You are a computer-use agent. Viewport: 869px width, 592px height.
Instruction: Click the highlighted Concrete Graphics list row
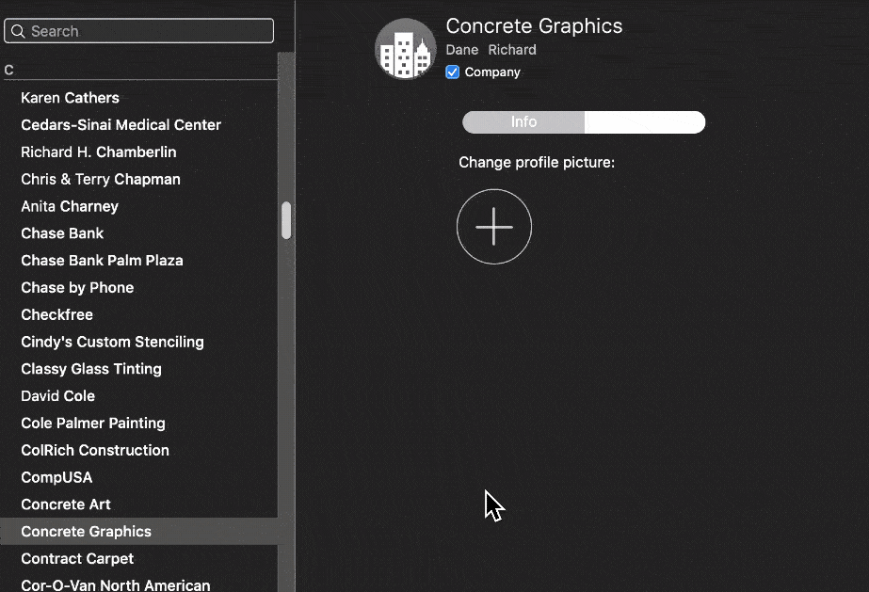(138, 532)
